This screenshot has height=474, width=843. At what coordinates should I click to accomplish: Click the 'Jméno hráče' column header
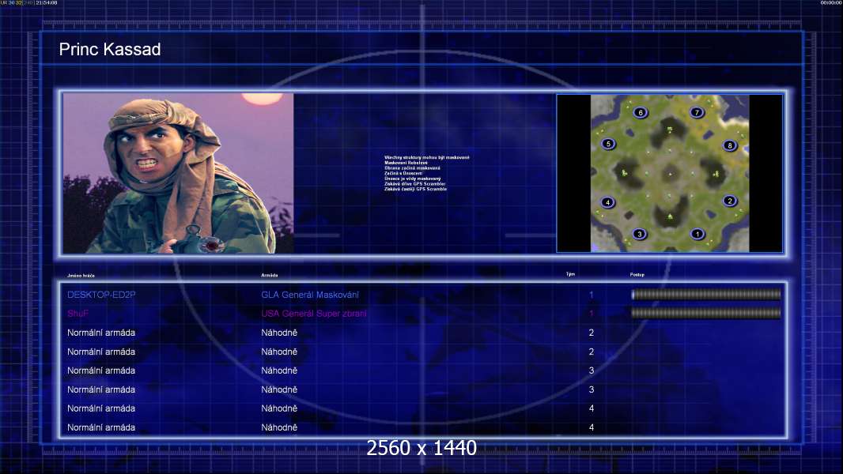click(x=81, y=276)
